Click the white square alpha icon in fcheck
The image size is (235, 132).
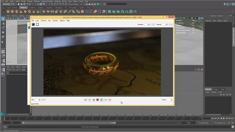point(37,25)
